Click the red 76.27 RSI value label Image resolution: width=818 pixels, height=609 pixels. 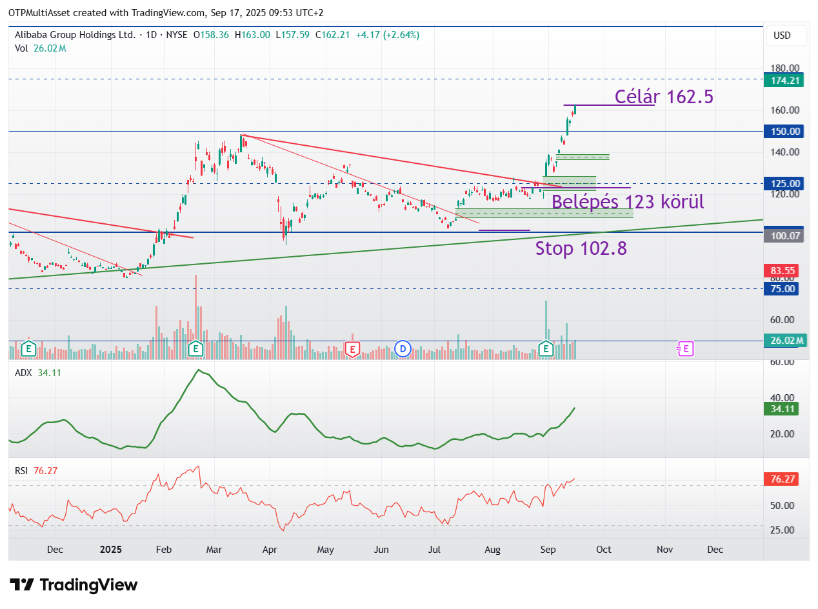click(781, 479)
